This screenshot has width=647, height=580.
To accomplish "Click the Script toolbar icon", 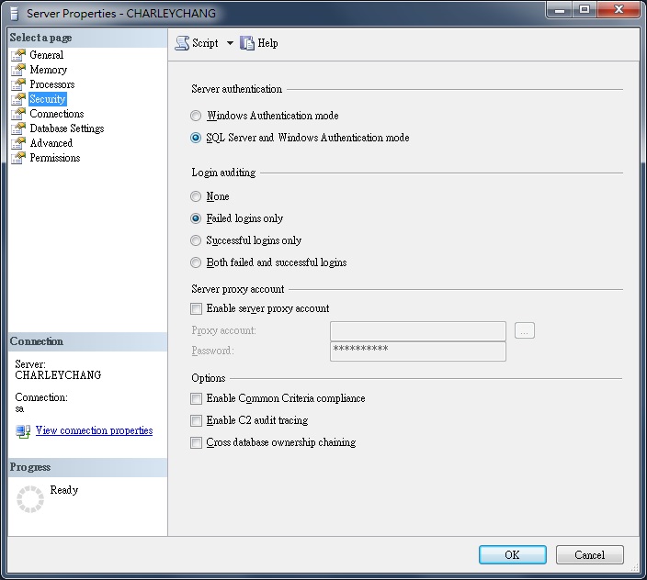I will coord(182,43).
